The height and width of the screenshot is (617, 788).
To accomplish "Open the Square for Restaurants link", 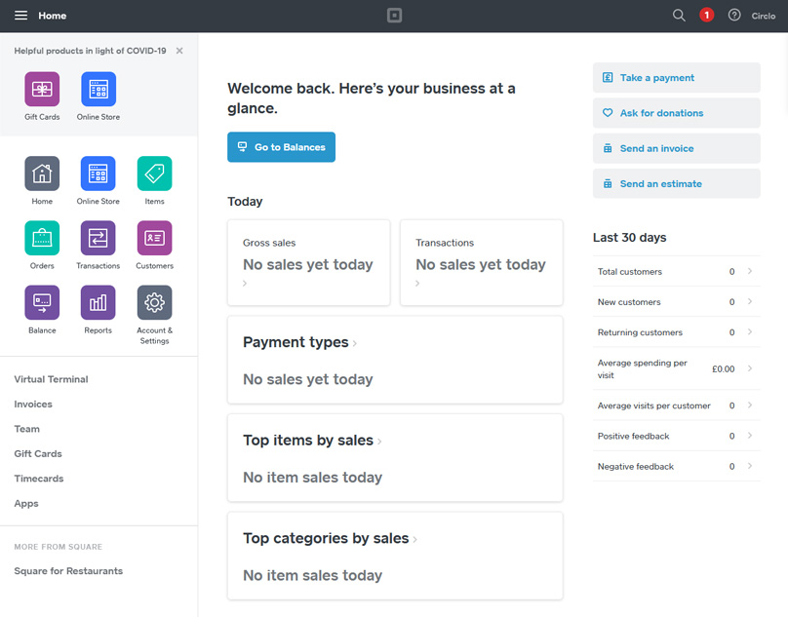I will pos(68,571).
